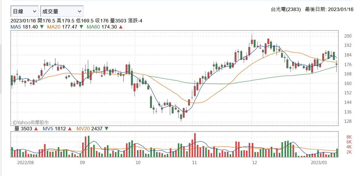Click the red up arrow after MV5 1812

70,128
